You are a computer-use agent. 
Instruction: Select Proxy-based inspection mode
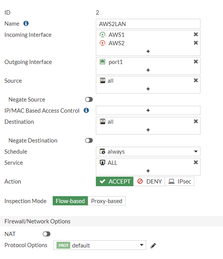point(107,201)
